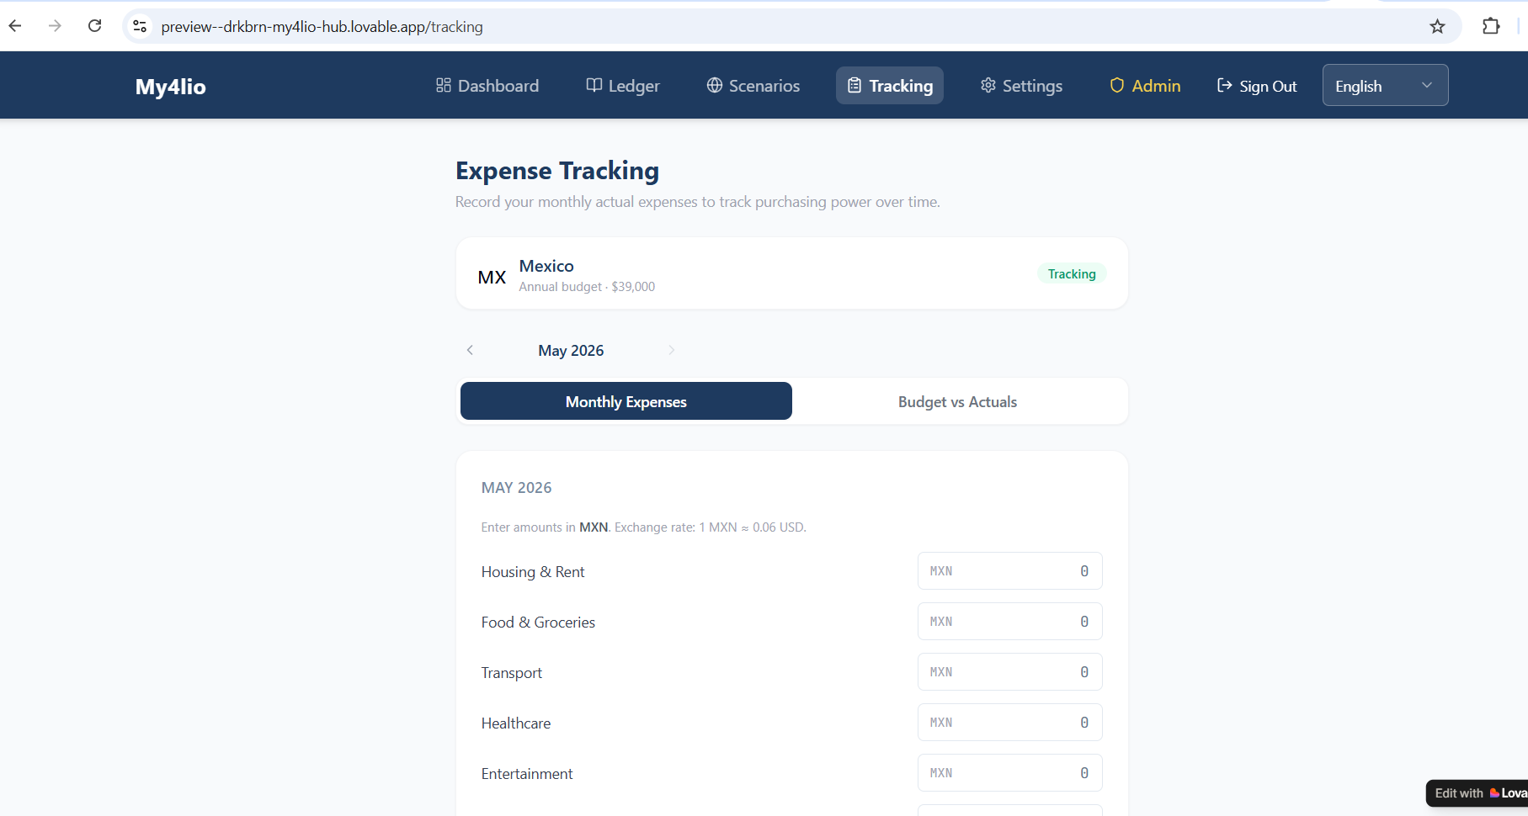Open the browser extensions puzzle icon

point(1491,26)
